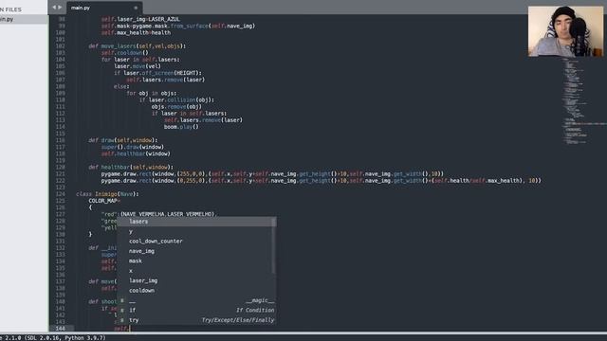Screen dimensions: 607x341
Task: Click line number 144 in the gutter
Action: (61, 329)
